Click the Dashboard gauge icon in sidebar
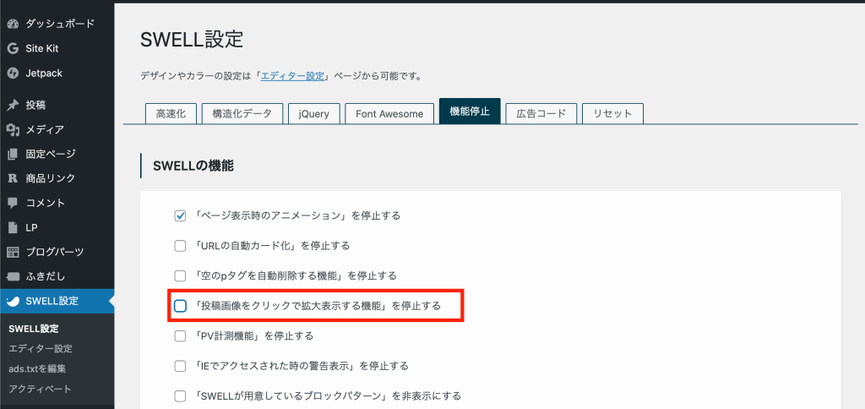The height and width of the screenshot is (409, 865). coord(13,25)
